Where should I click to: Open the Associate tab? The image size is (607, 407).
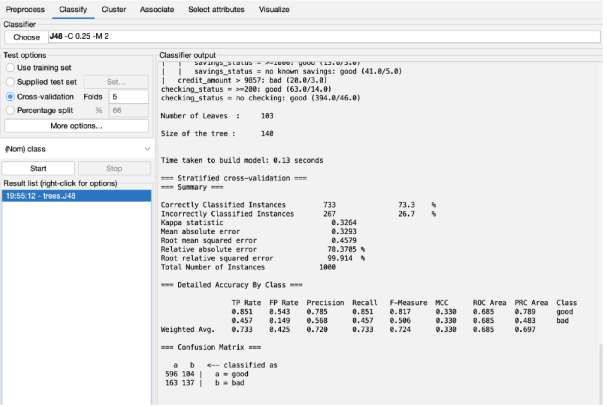click(x=157, y=10)
